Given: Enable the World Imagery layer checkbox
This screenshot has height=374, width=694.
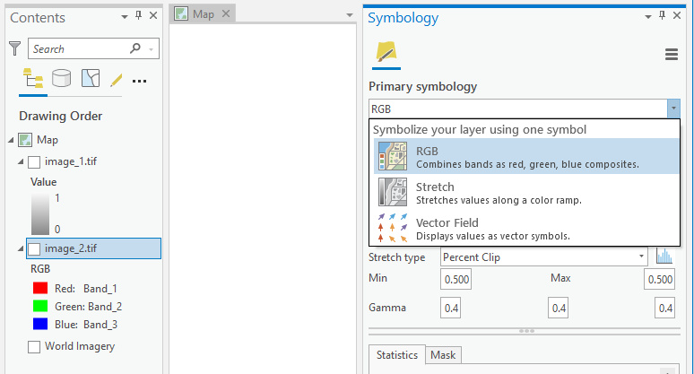Looking at the screenshot, I should point(34,346).
